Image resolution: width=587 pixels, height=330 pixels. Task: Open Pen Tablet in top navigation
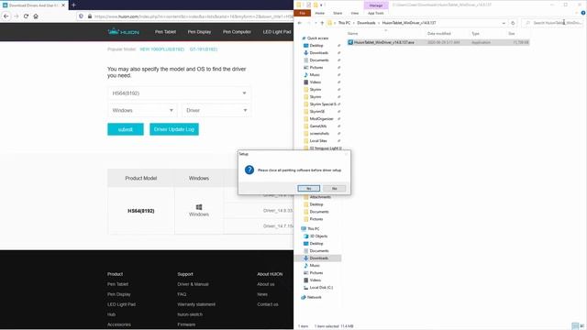coord(165,32)
